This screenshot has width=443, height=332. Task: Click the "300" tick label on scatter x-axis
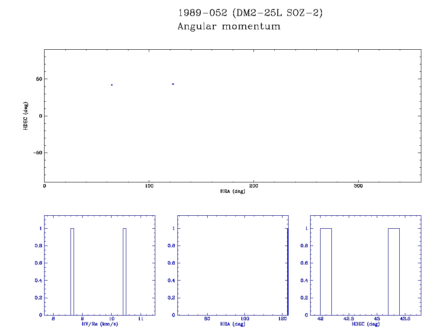coord(358,186)
